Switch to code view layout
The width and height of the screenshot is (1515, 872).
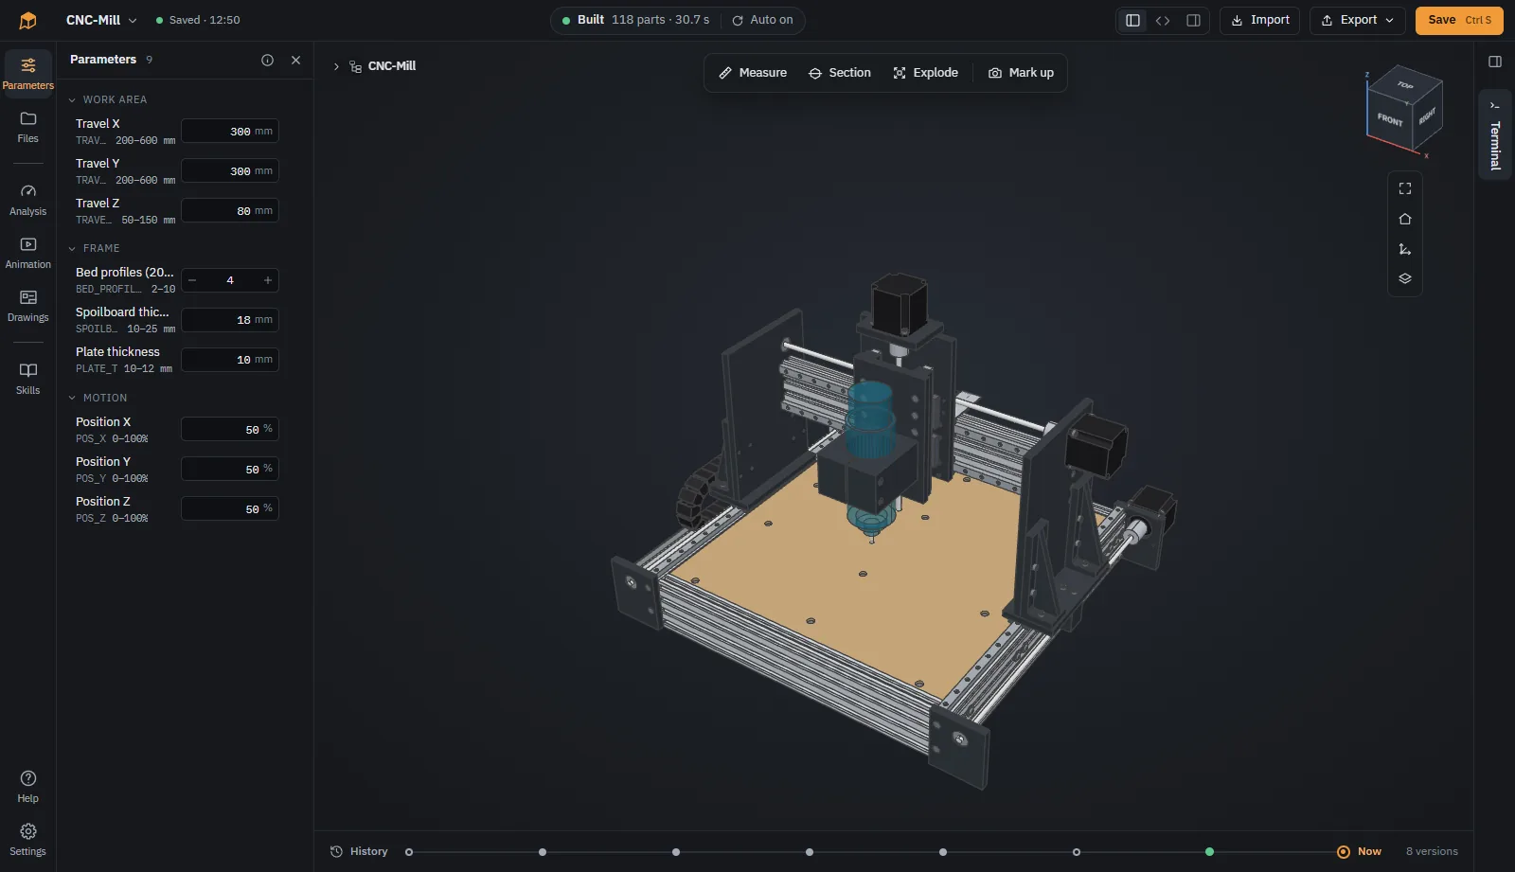[1163, 20]
